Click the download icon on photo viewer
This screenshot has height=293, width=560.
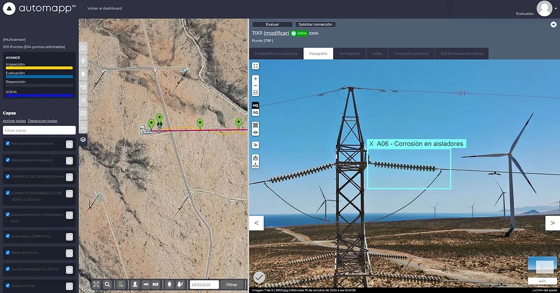[255, 165]
